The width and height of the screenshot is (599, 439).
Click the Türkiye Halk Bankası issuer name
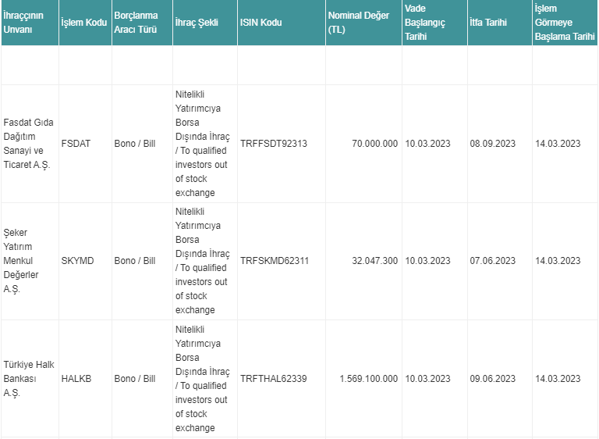(29, 379)
